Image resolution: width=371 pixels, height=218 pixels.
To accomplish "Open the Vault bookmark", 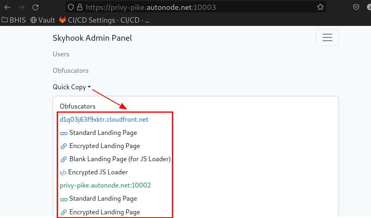I will pos(43,20).
